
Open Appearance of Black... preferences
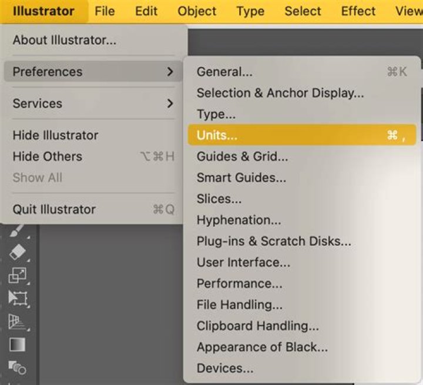(302, 347)
